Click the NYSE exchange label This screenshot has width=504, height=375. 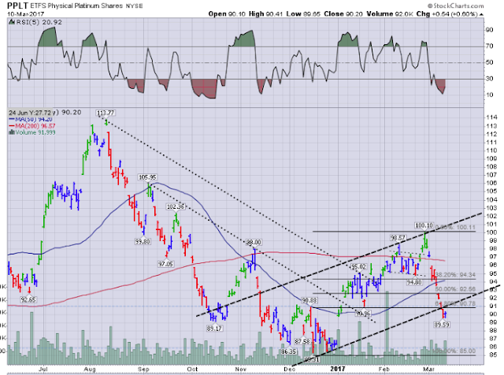click(134, 6)
